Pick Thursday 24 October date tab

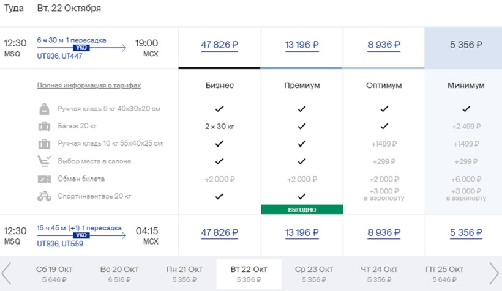pyautogui.click(x=380, y=273)
